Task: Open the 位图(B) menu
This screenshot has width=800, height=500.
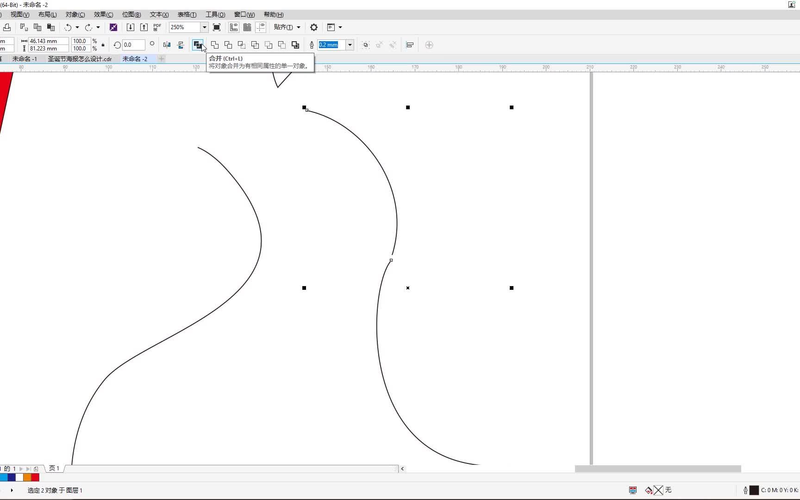Action: point(131,15)
